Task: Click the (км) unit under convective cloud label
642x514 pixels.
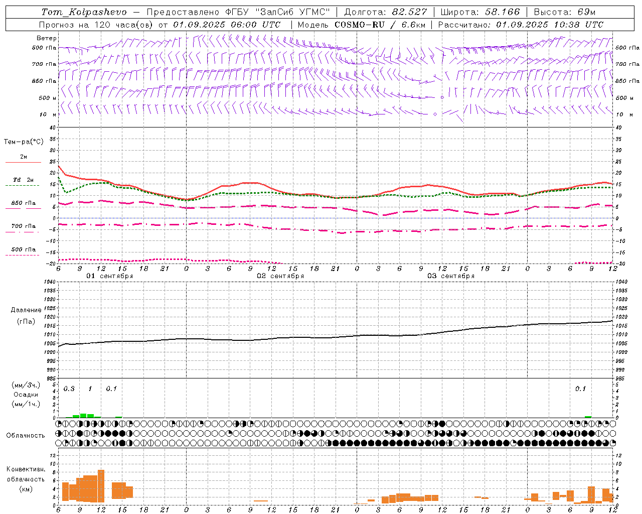Action: tap(26, 489)
